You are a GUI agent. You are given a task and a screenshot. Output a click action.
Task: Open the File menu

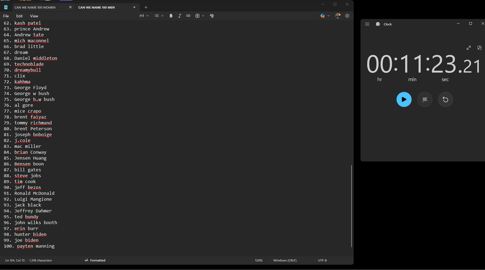6,16
